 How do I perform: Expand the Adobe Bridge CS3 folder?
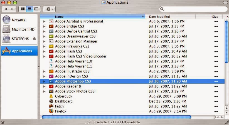[x=44, y=26]
